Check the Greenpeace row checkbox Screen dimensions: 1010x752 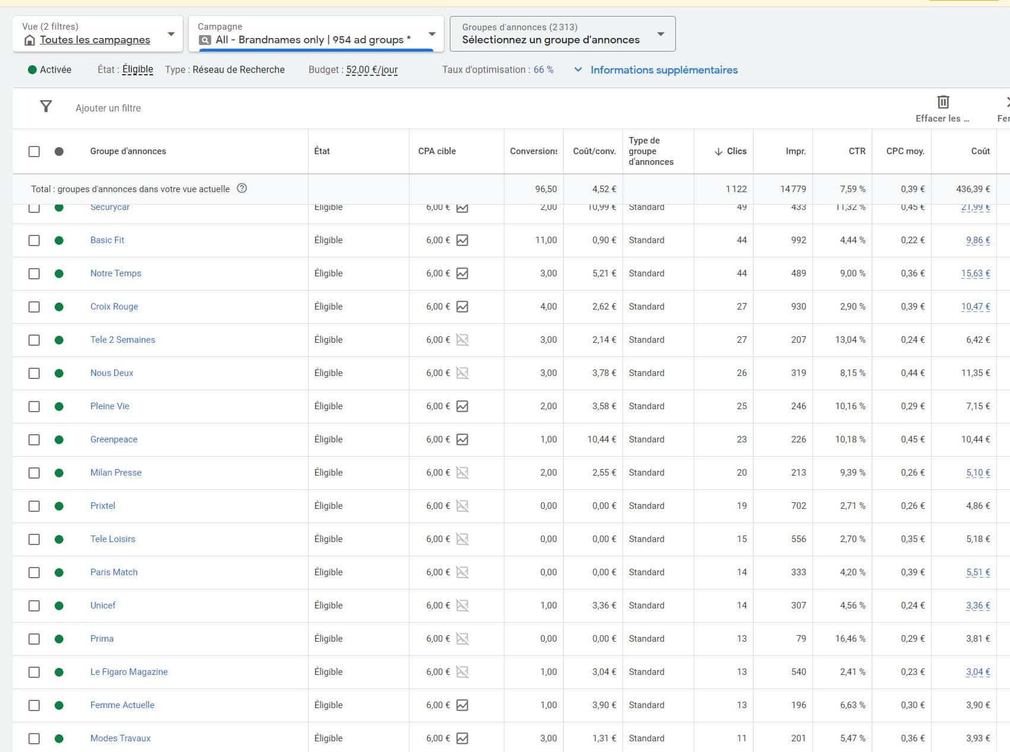pyautogui.click(x=34, y=439)
